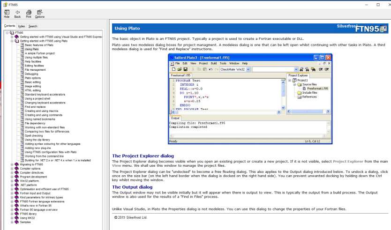Click book icon of Migrating to FTN95

17,164
